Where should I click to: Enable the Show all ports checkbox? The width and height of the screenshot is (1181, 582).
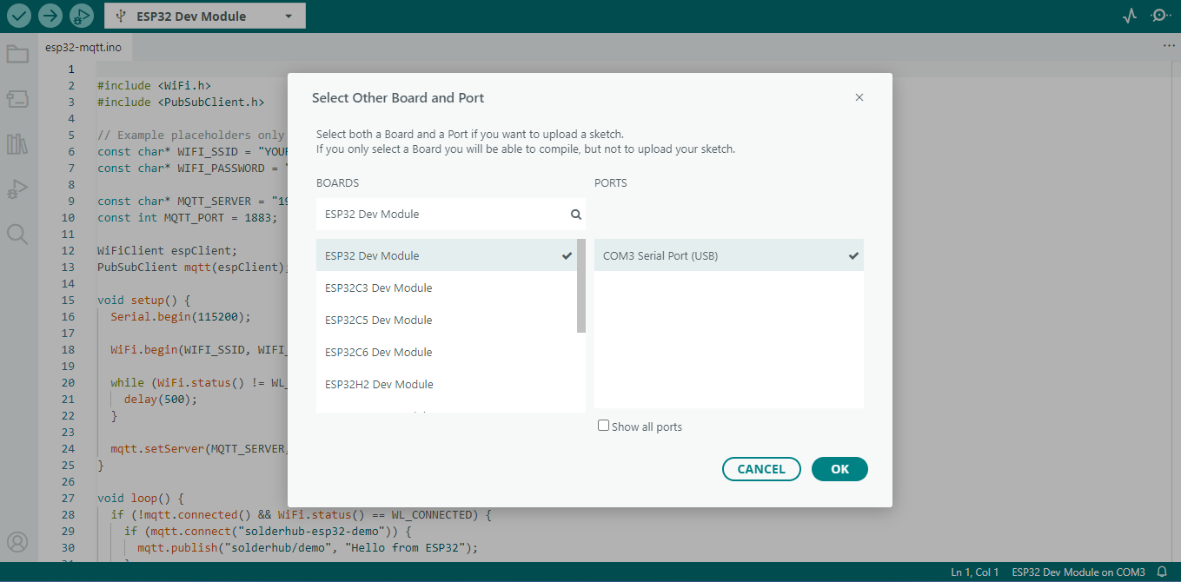pos(603,426)
